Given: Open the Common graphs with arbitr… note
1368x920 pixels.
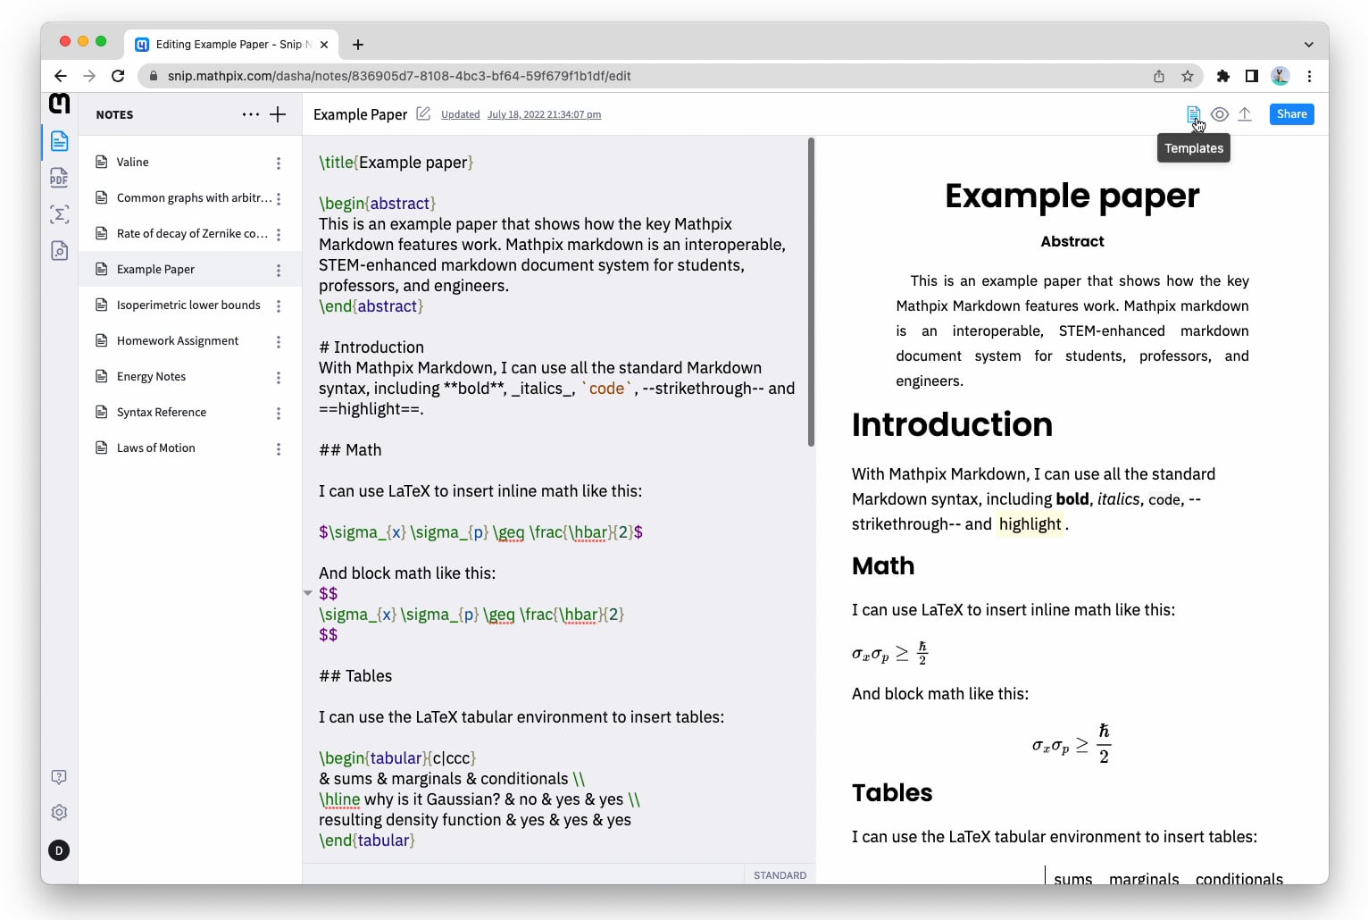Looking at the screenshot, I should click(190, 198).
